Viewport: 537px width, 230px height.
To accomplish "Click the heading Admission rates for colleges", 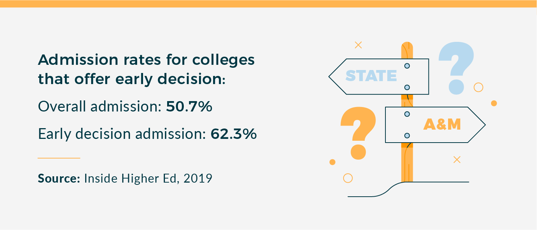I will pyautogui.click(x=146, y=60).
